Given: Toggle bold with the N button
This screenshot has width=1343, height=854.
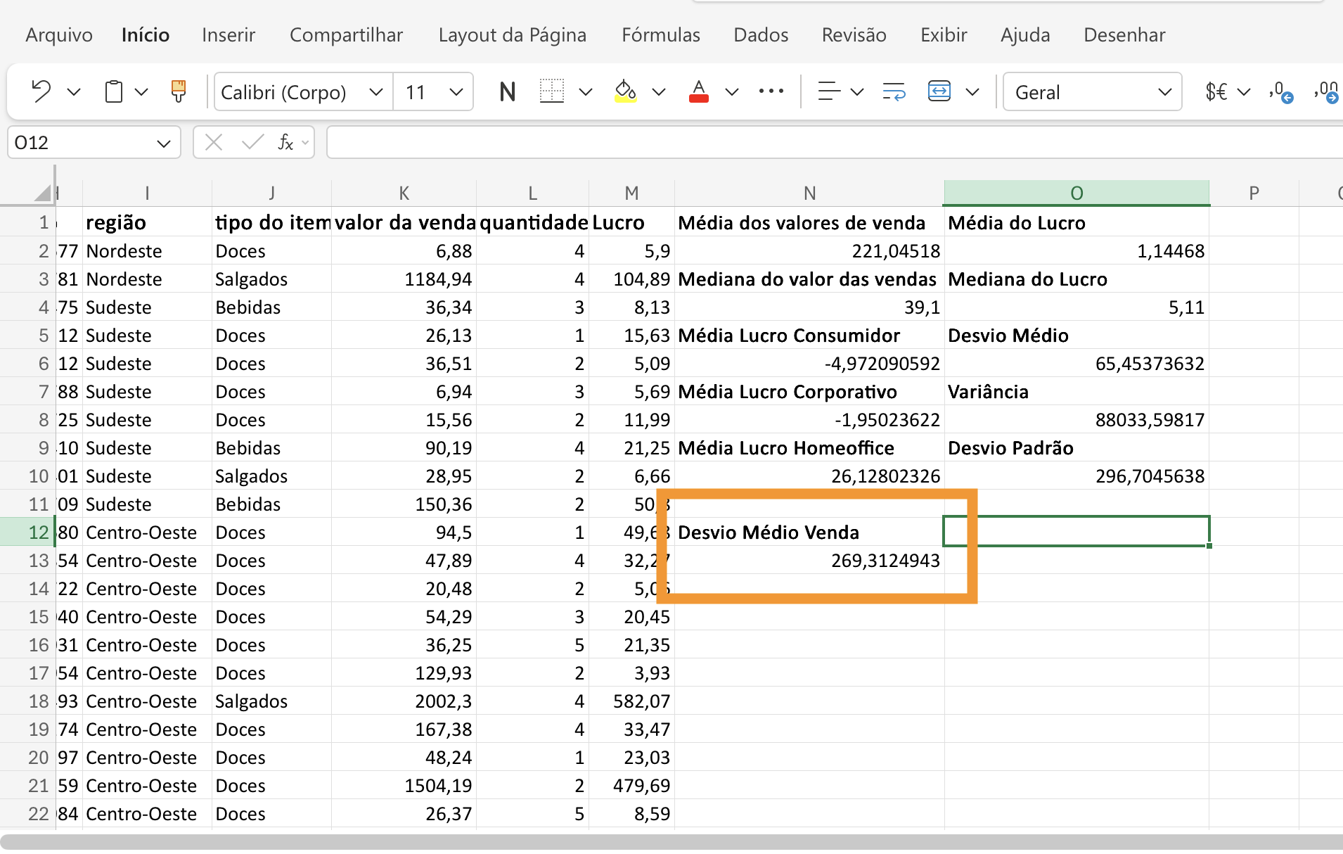Looking at the screenshot, I should [x=507, y=91].
